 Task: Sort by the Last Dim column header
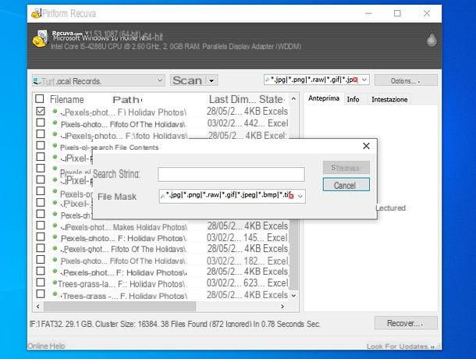click(x=233, y=99)
